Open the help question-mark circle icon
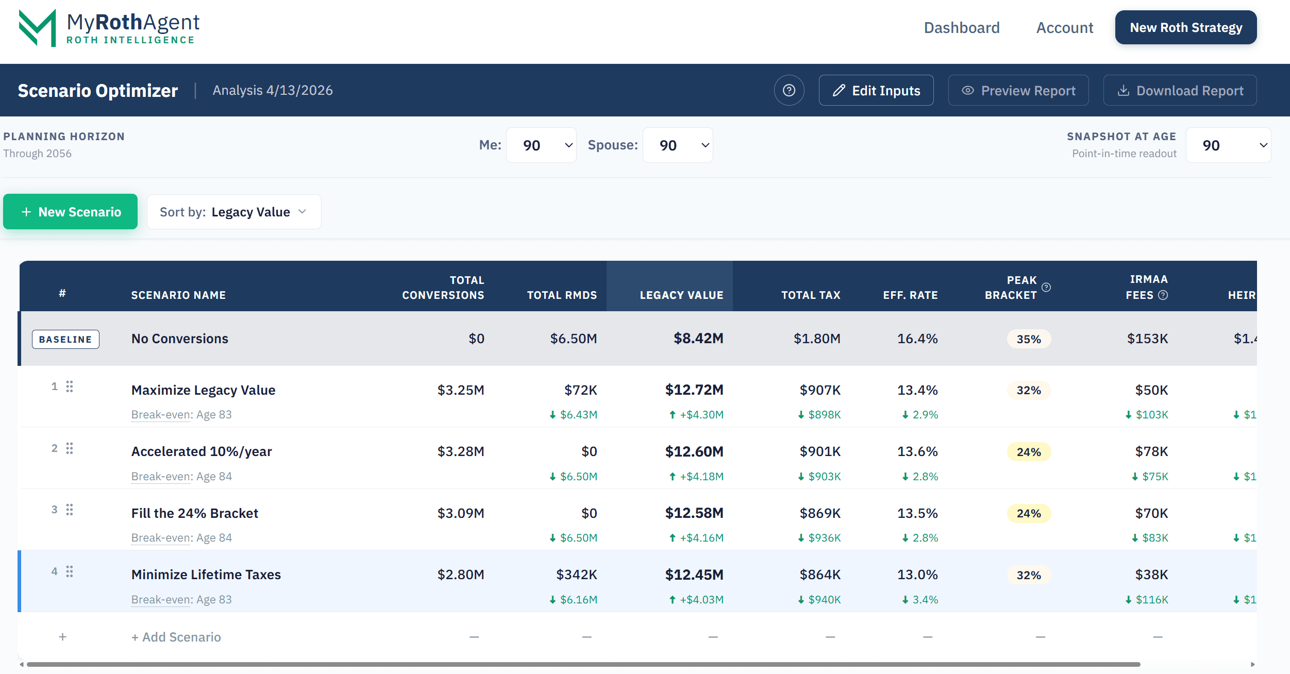 (789, 91)
